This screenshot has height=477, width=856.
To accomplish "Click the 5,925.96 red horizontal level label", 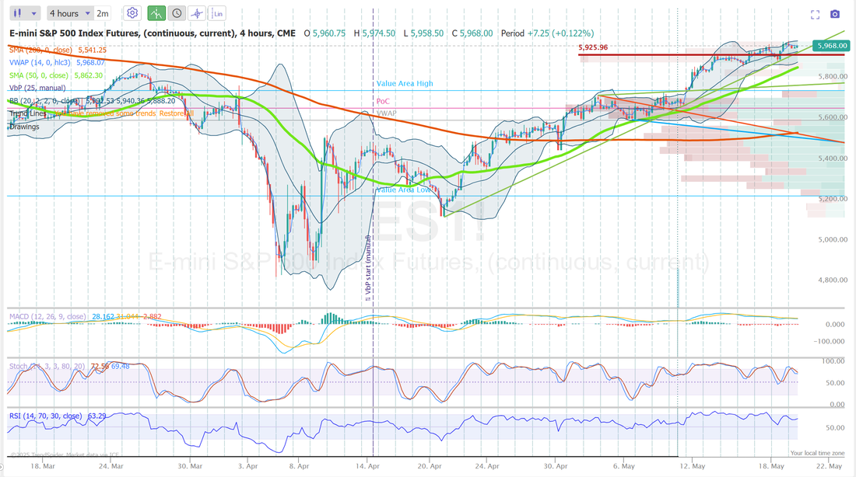I will (593, 47).
